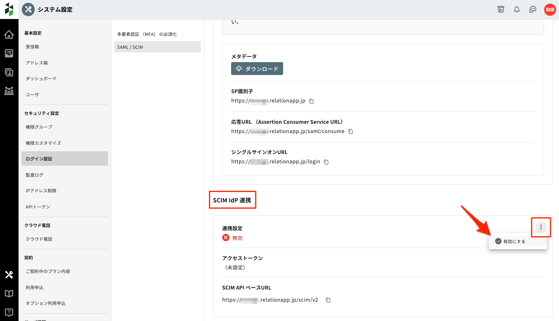Copy the SP識別子 URL
This screenshot has width=559, height=321.
pyautogui.click(x=311, y=101)
